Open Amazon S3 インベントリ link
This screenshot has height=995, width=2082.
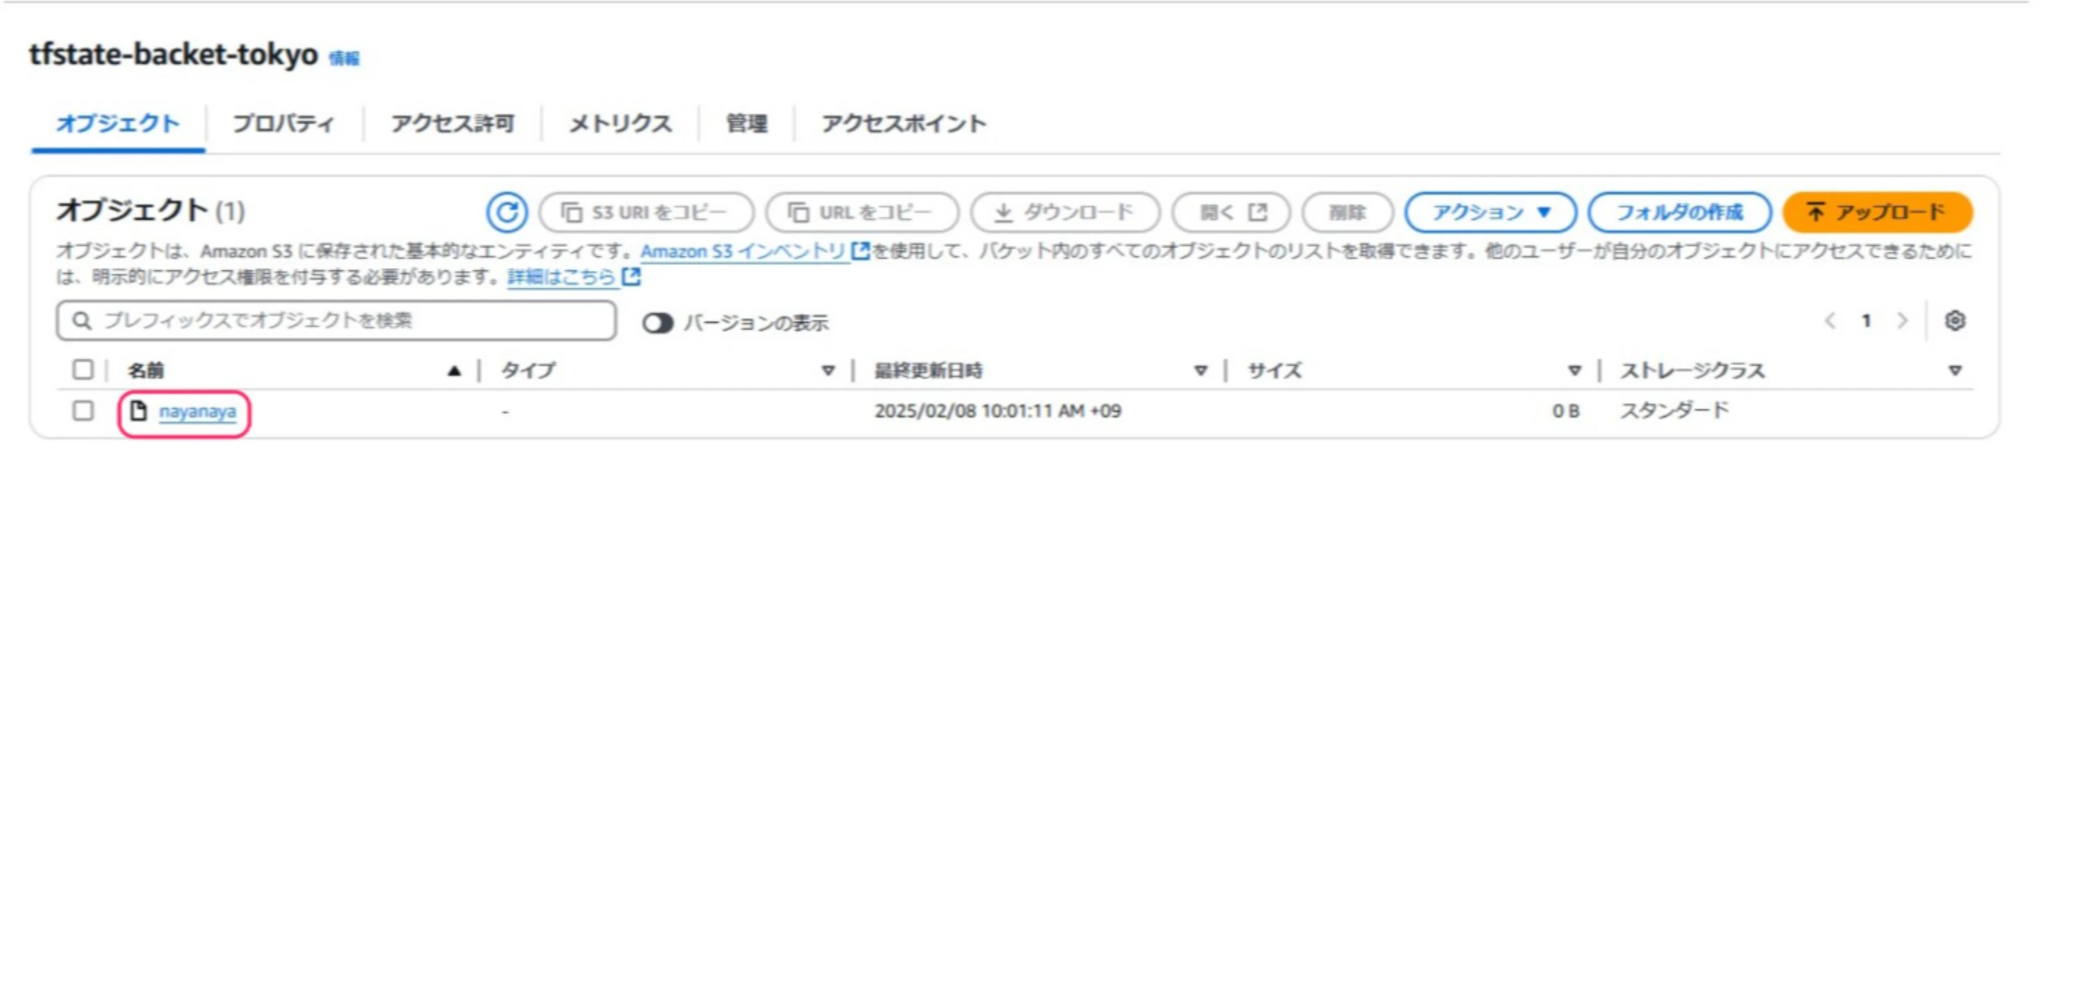pyautogui.click(x=755, y=251)
